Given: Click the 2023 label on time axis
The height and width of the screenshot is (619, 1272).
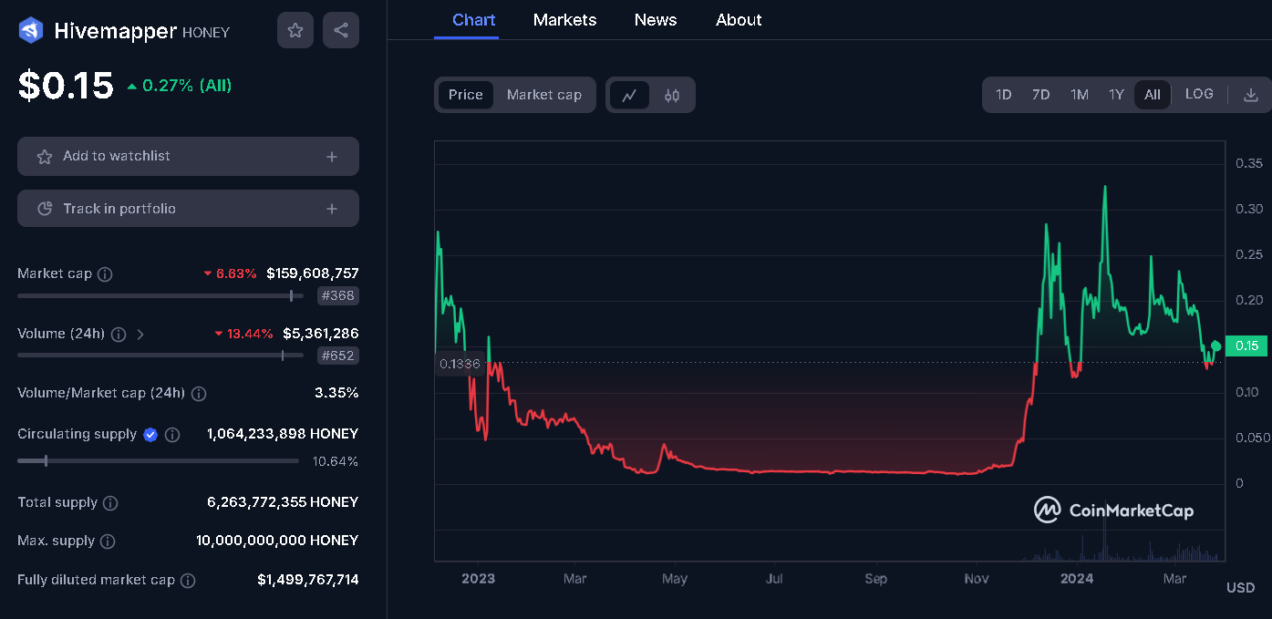Looking at the screenshot, I should (x=478, y=579).
